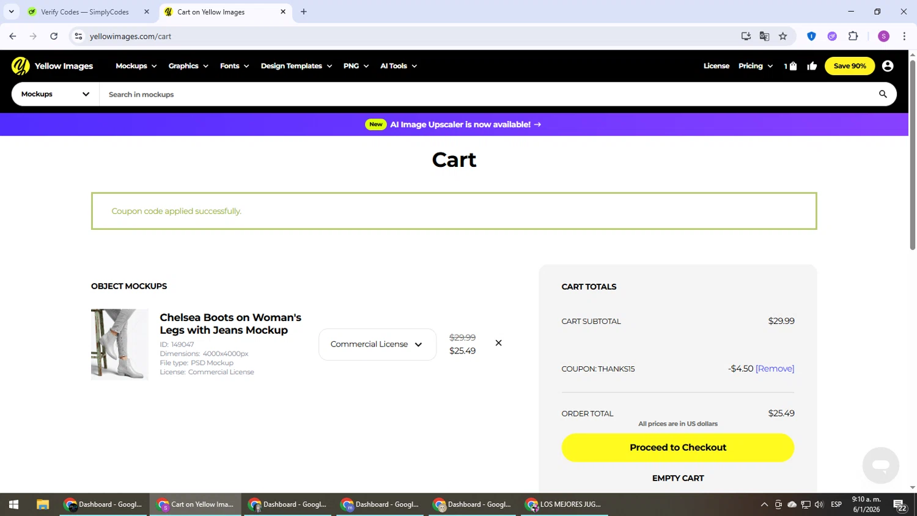917x516 pixels.
Task: Expand the Pricing menu
Action: pos(756,66)
